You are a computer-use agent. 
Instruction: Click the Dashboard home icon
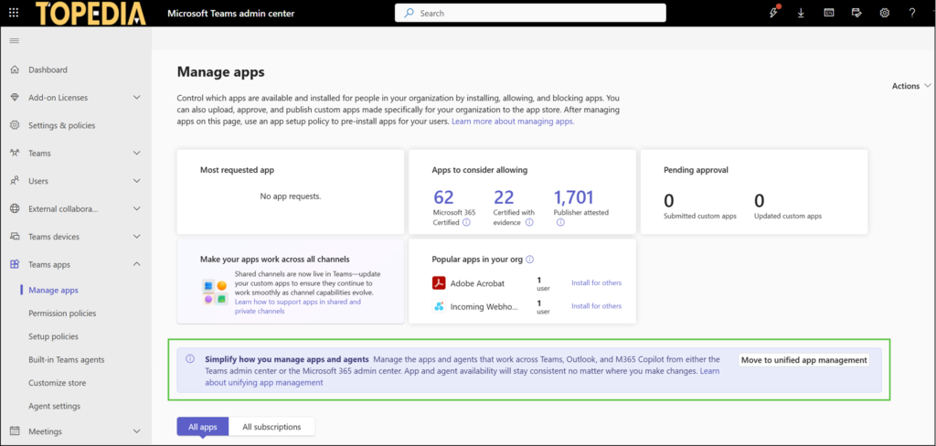[15, 69]
